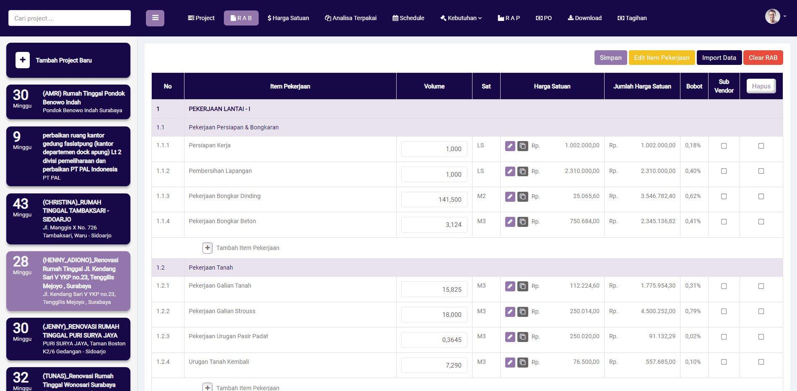Click copy icon for Pekerjaan Galian Tanah
The image size is (797, 391).
pyautogui.click(x=522, y=286)
